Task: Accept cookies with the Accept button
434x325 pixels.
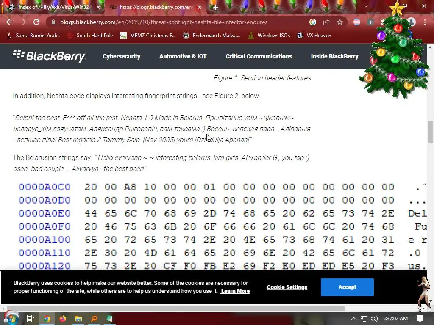Action: (347, 287)
